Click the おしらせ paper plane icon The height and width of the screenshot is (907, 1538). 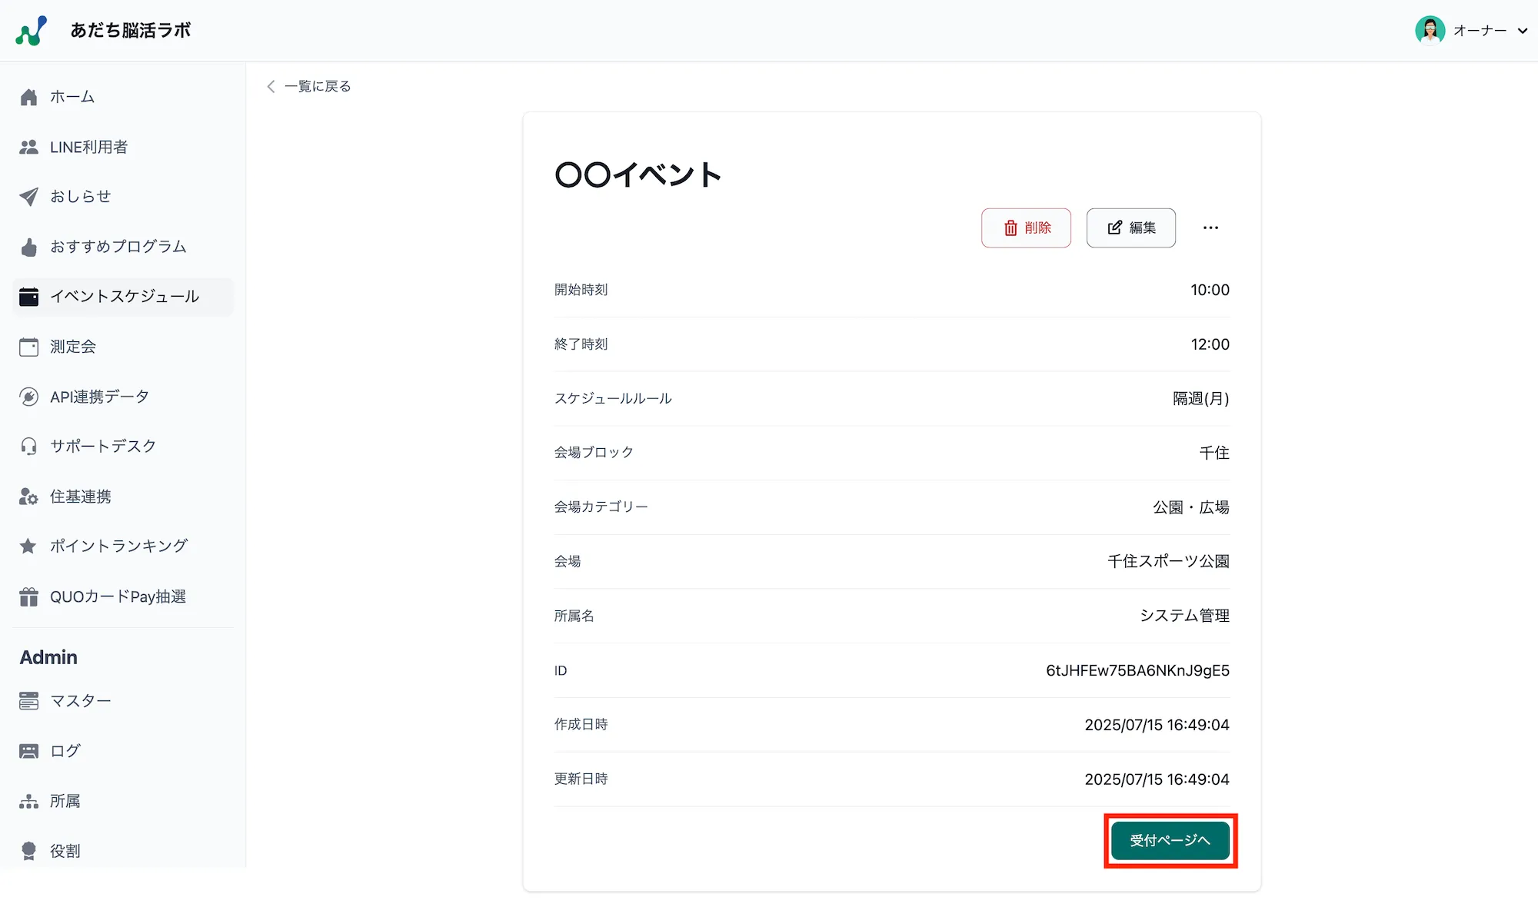pos(28,197)
